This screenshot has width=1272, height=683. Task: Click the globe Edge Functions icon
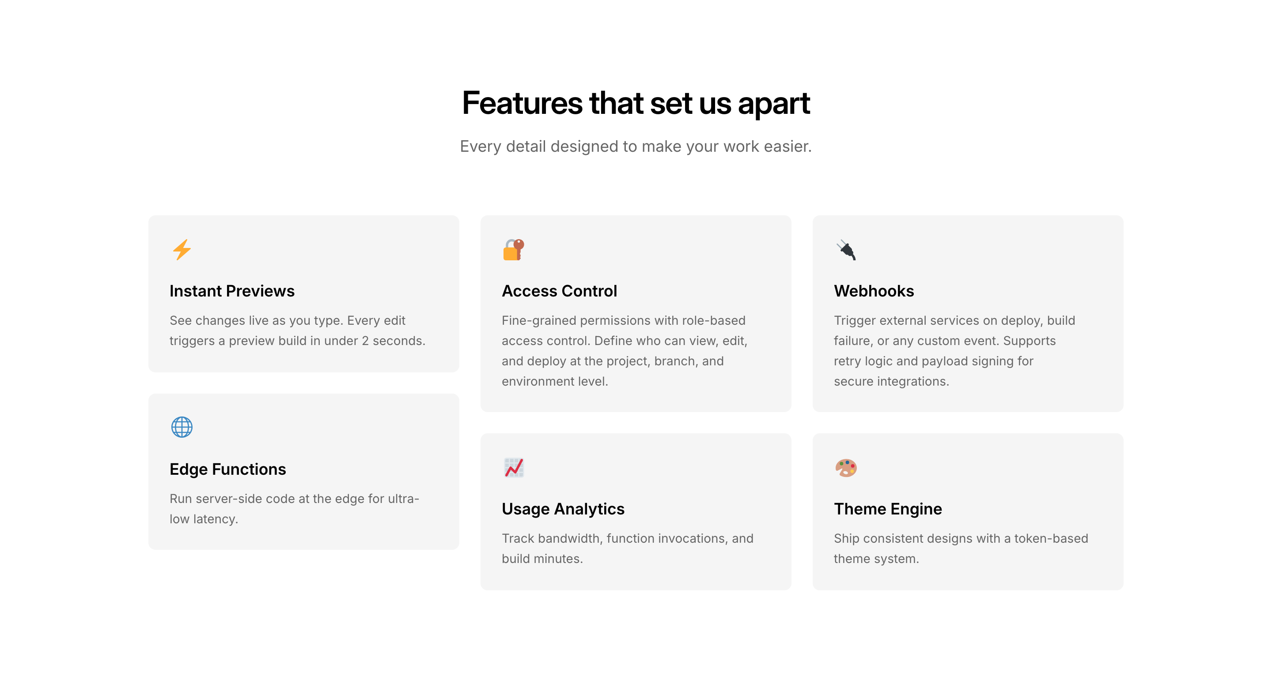click(x=182, y=427)
